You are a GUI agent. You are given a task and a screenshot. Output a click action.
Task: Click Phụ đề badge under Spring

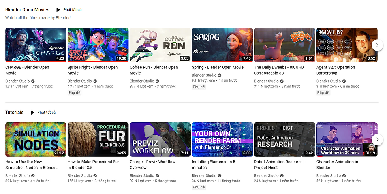(x=199, y=87)
